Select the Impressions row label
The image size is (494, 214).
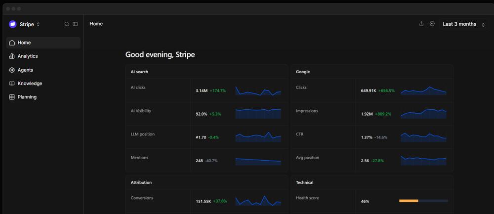coord(307,111)
